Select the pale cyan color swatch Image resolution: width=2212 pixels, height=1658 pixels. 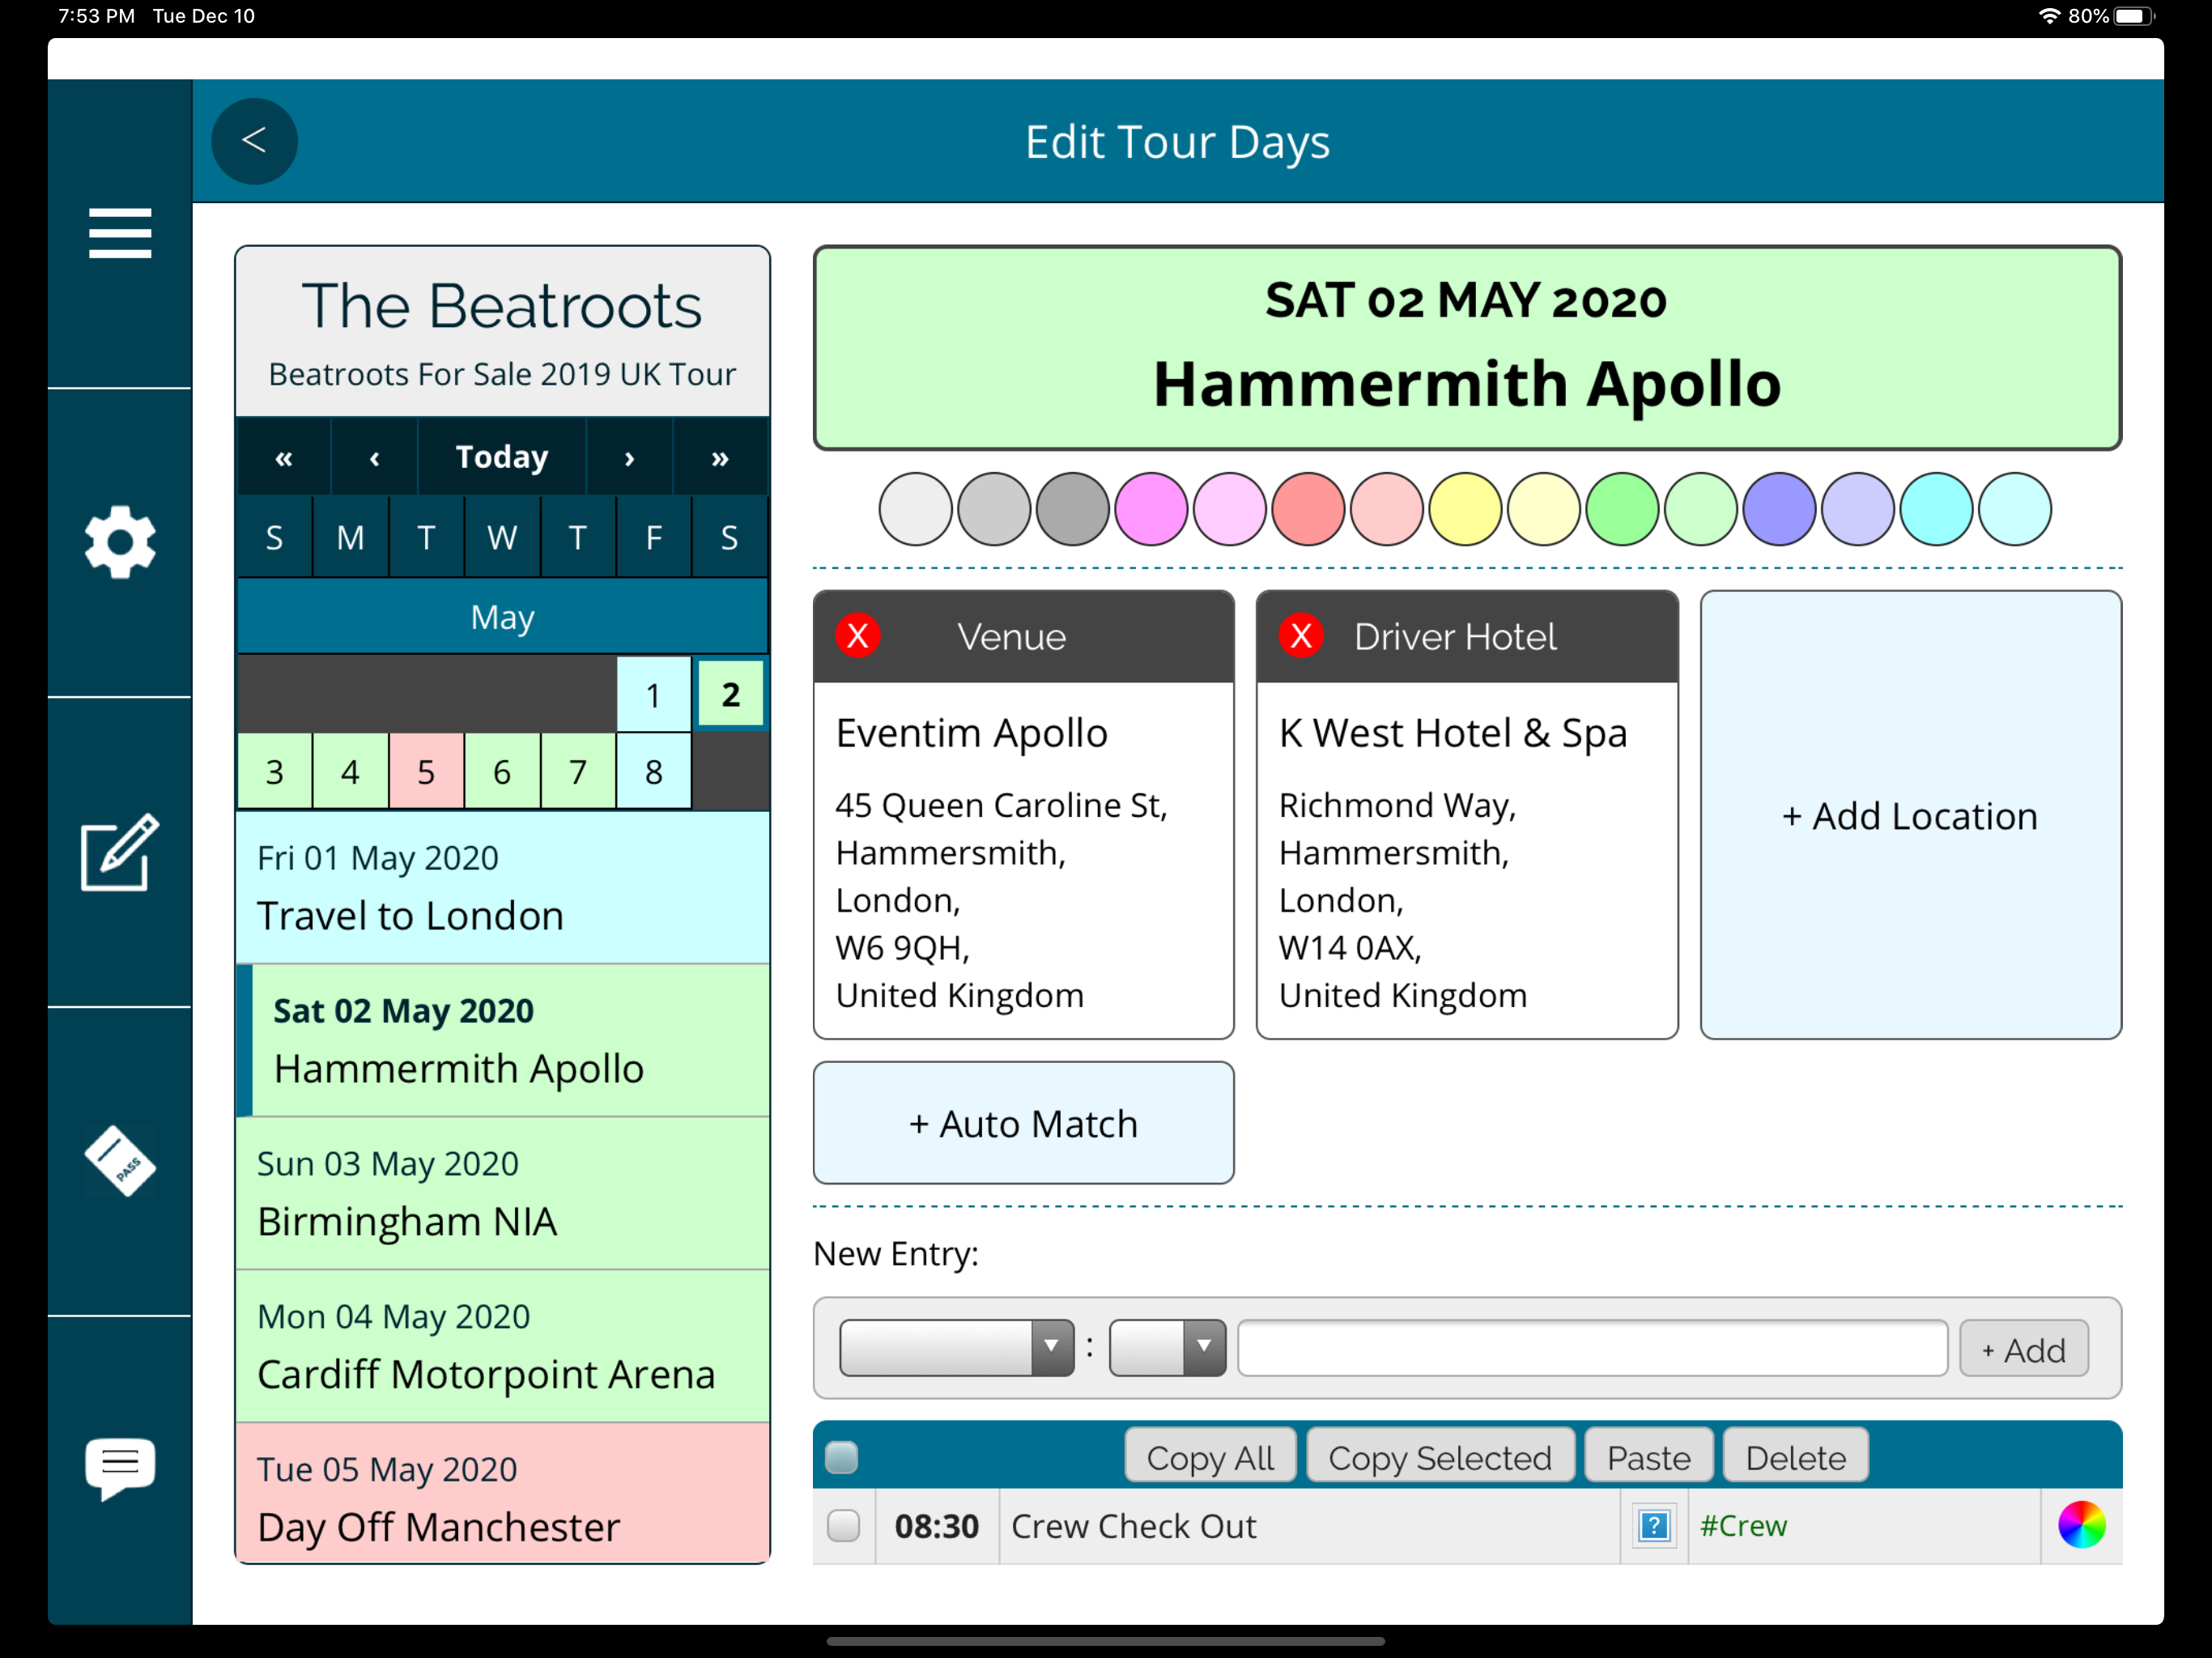pos(2015,510)
